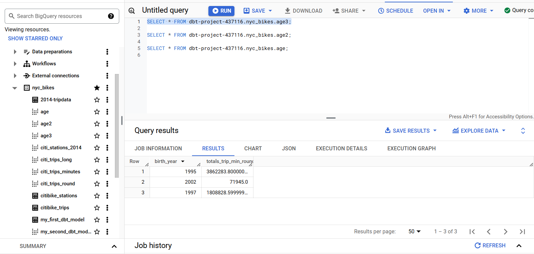Expand the query results panel fully

[x=523, y=131]
